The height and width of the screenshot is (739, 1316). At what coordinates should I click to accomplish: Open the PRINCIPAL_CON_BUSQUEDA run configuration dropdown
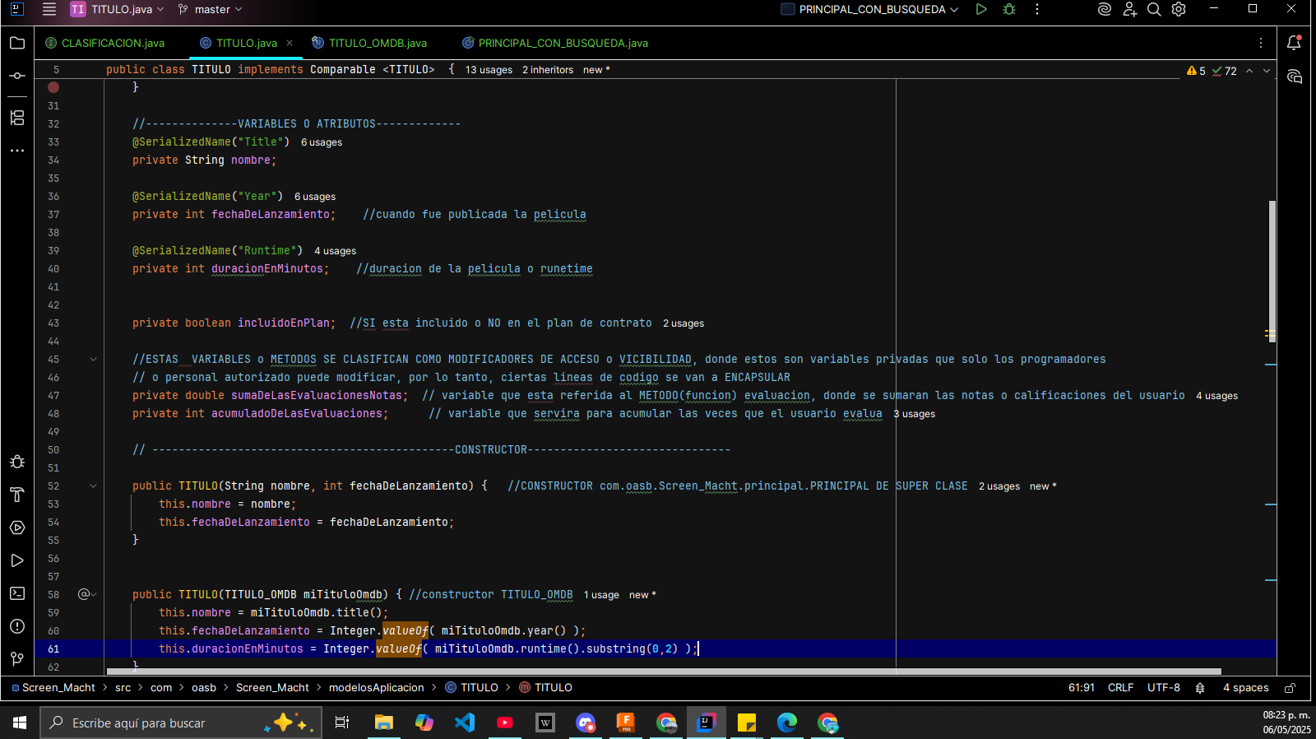(870, 9)
